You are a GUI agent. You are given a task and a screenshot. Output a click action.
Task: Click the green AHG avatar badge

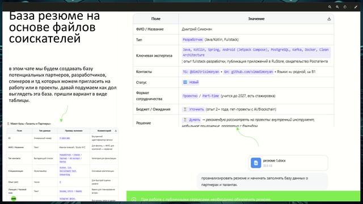[x=14, y=198]
